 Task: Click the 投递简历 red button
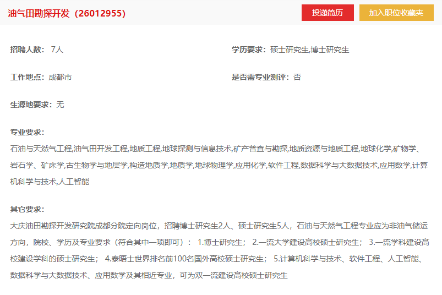pyautogui.click(x=328, y=13)
